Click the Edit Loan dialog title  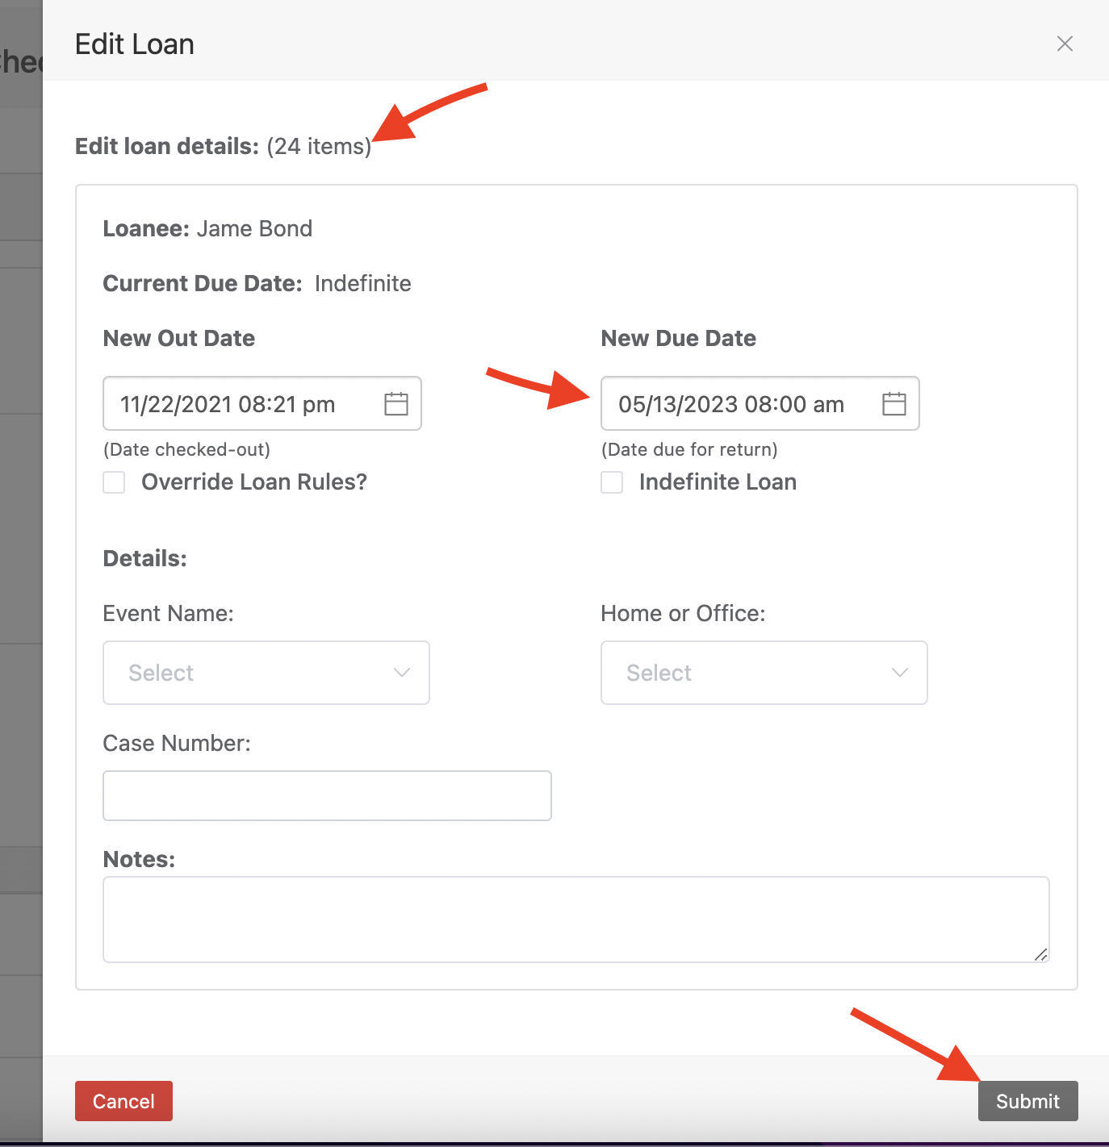coord(134,44)
